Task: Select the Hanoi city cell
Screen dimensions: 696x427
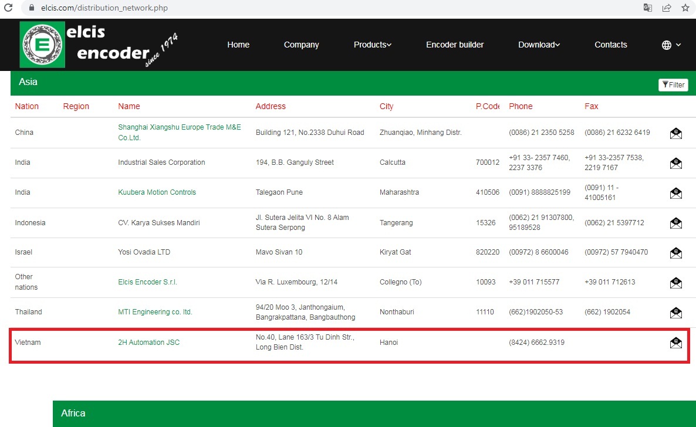Action: tap(389, 342)
